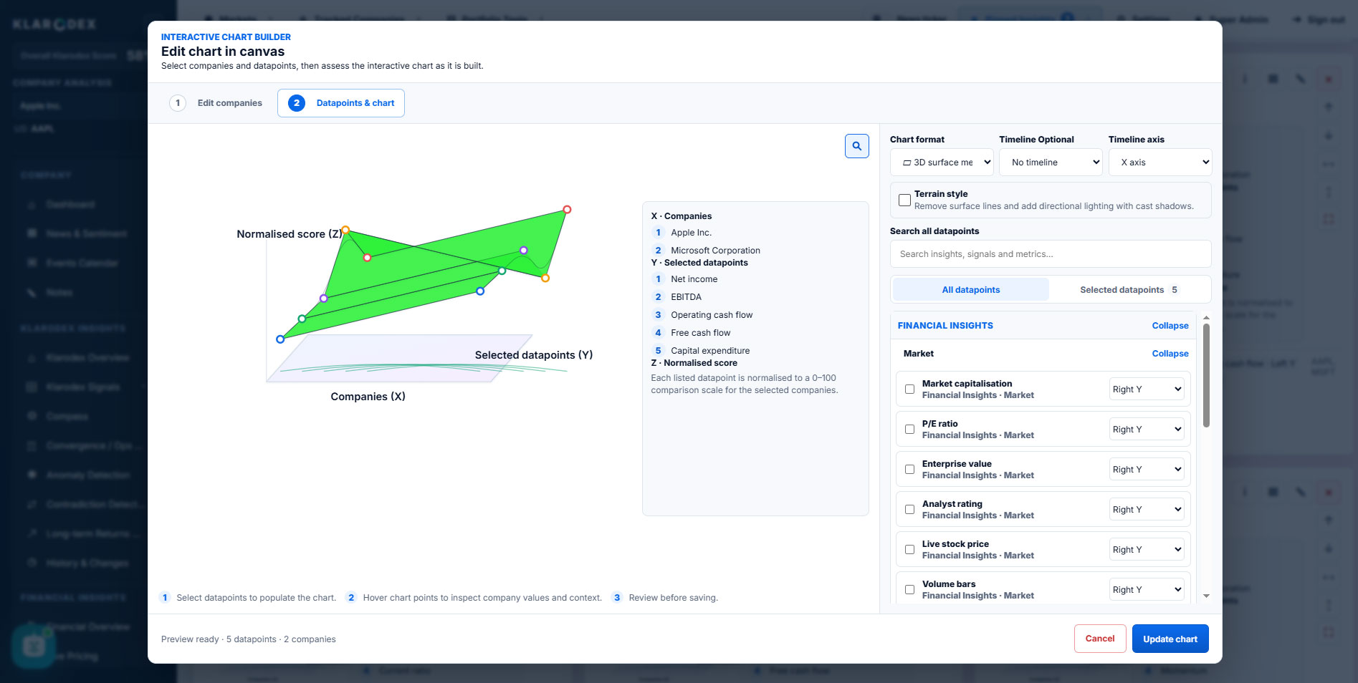Open the Timeline axis dropdown

pos(1159,163)
